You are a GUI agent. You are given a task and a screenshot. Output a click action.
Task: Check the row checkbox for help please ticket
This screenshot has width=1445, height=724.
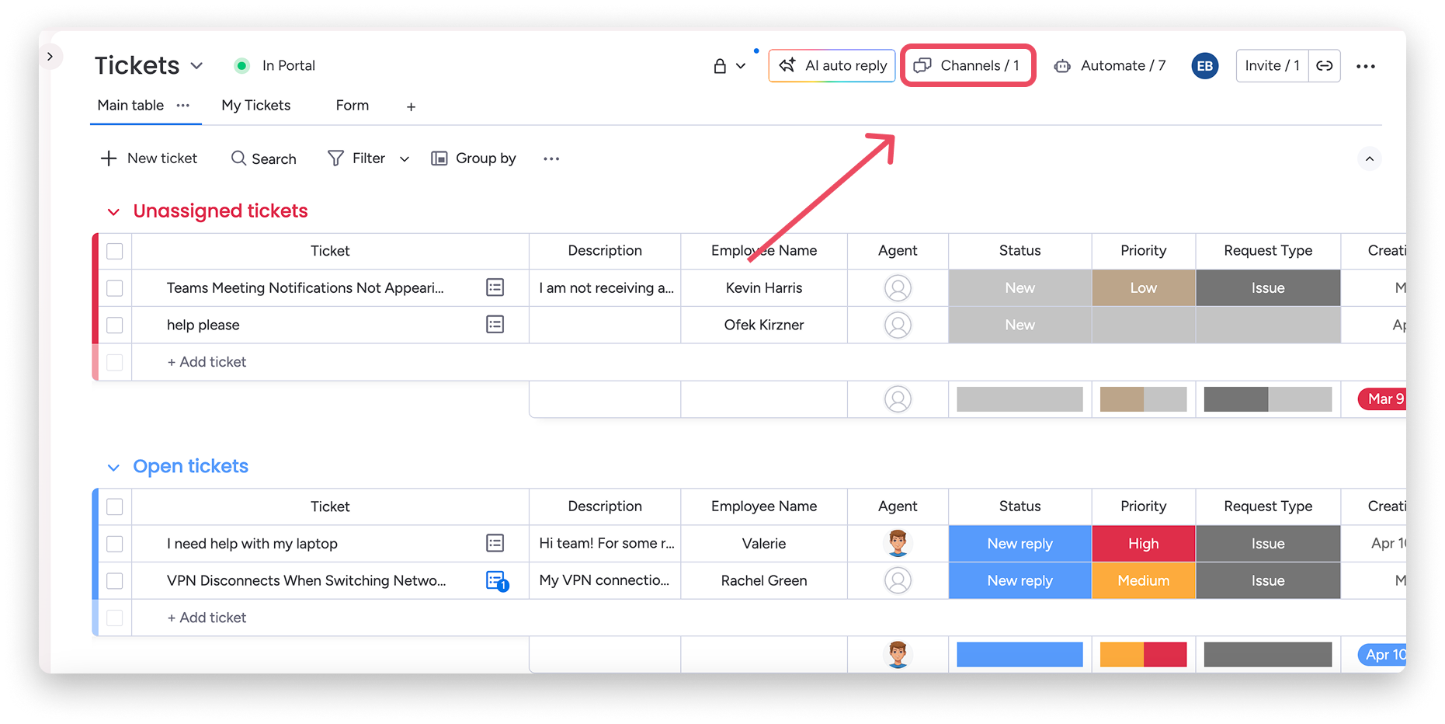(x=114, y=325)
